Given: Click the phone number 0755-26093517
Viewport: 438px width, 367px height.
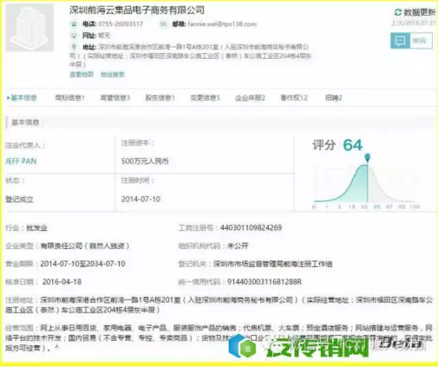Looking at the screenshot, I should coord(121,24).
